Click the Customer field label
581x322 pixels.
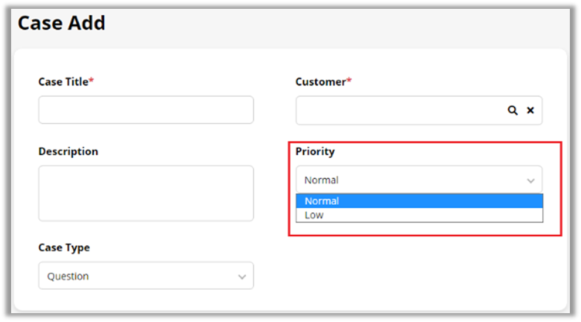click(320, 82)
